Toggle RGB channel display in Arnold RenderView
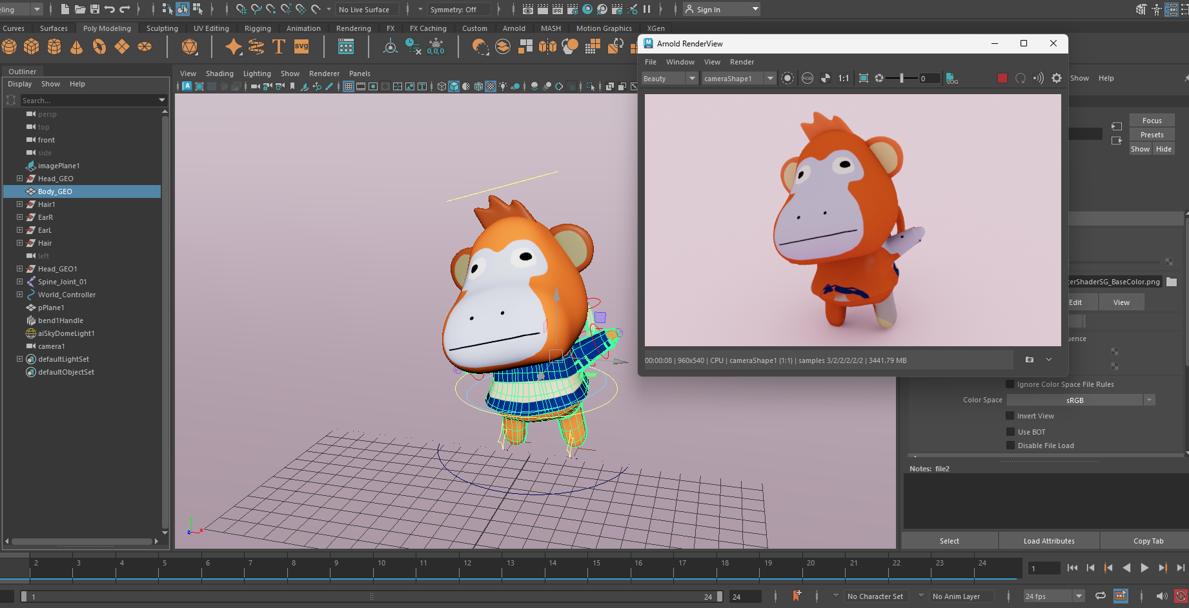1189x608 pixels. [x=806, y=78]
